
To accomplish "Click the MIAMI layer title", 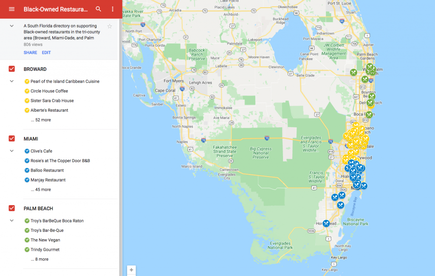I will point(31,139).
